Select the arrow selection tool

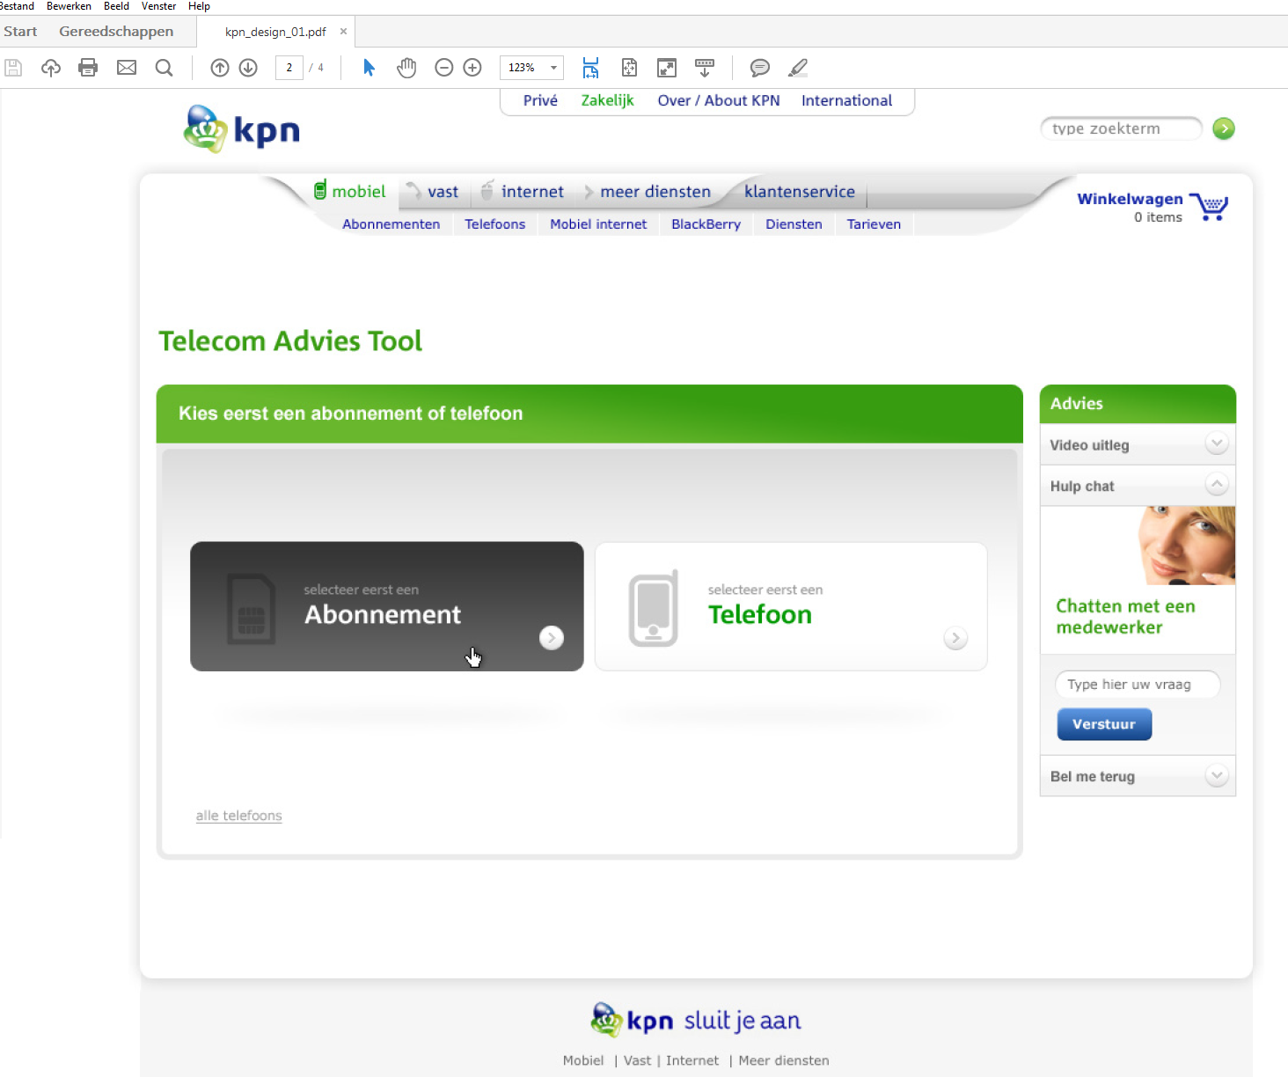(x=370, y=68)
